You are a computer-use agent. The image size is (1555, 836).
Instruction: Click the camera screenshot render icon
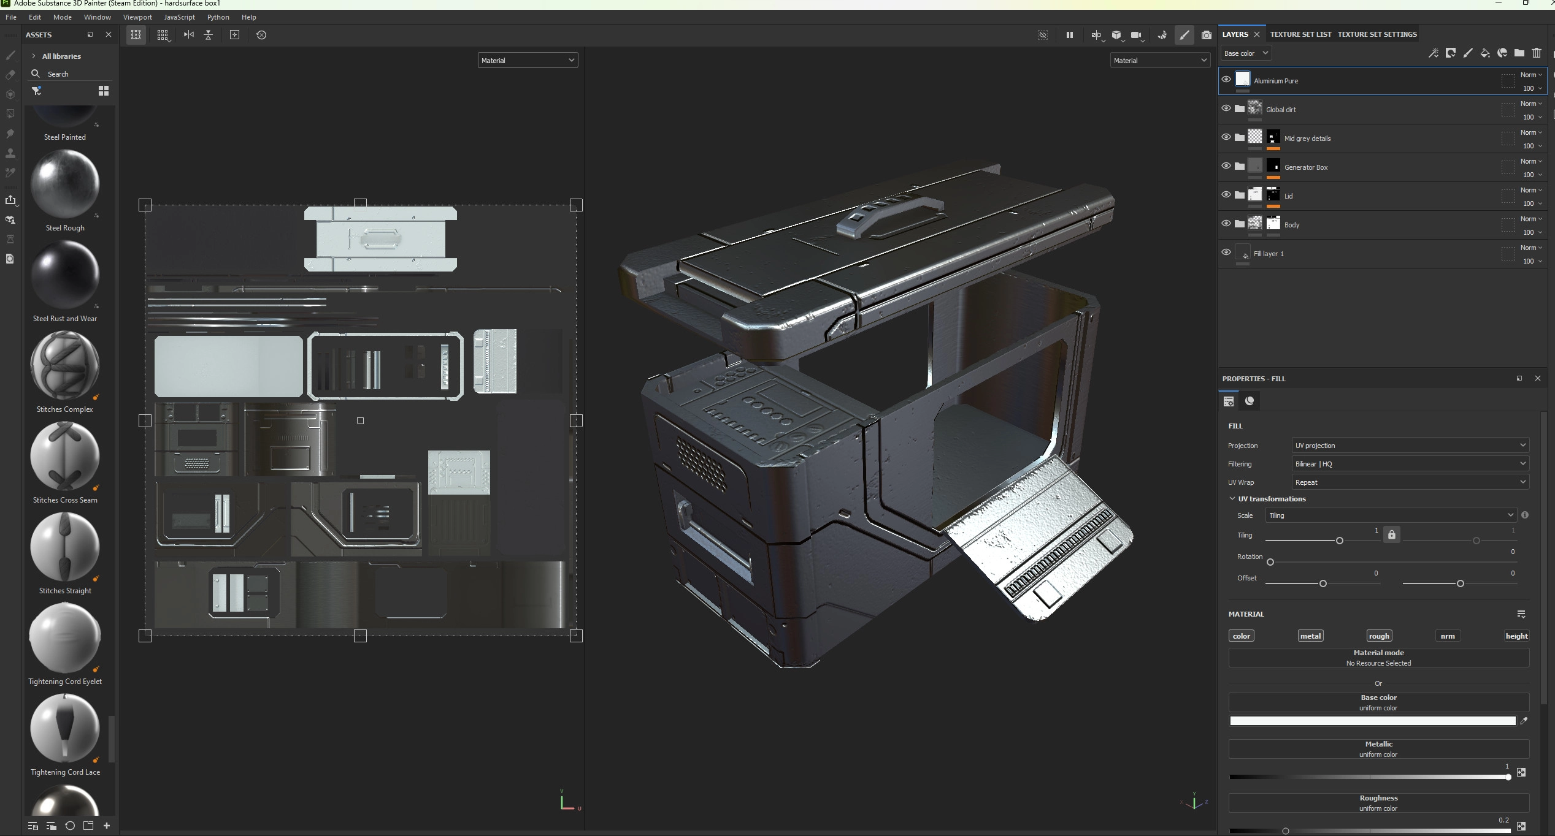1206,35
